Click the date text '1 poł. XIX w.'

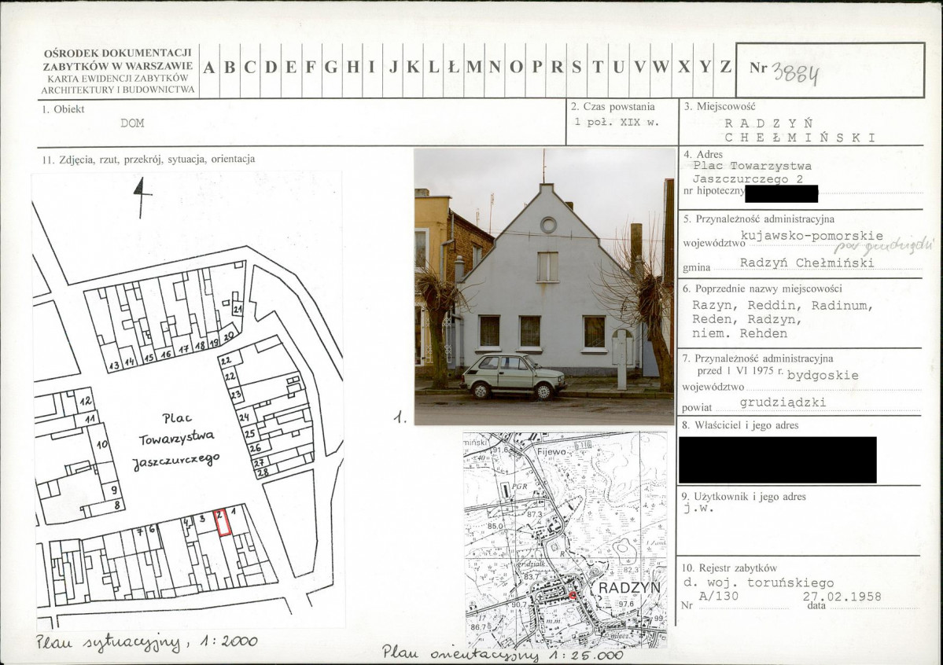coord(617,122)
